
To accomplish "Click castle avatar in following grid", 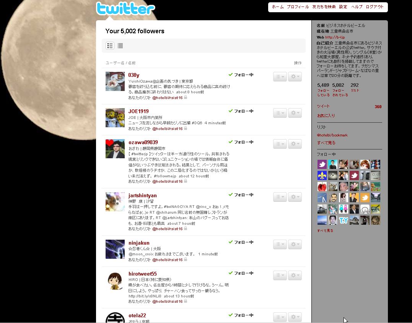I will [x=354, y=220].
